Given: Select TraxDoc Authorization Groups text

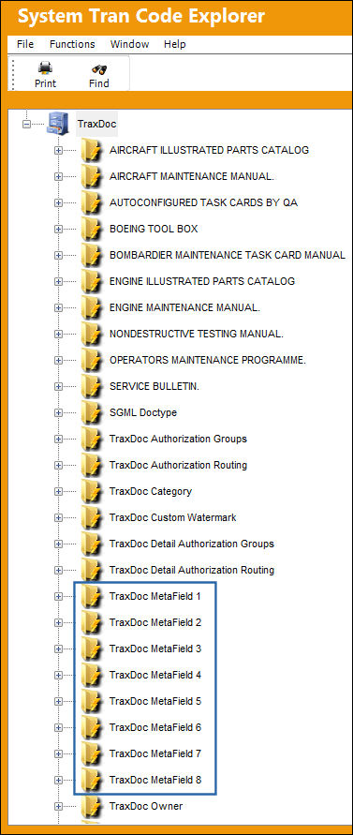Looking at the screenshot, I should (x=178, y=439).
